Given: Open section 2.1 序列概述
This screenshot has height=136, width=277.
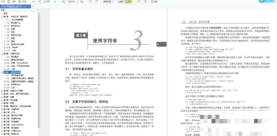Looking at the screenshot, I should click(x=13, y=57).
